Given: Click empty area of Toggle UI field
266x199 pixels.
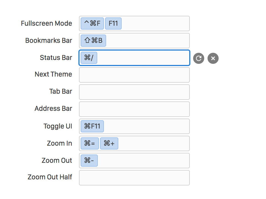Looking at the screenshot, I should (x=146, y=126).
